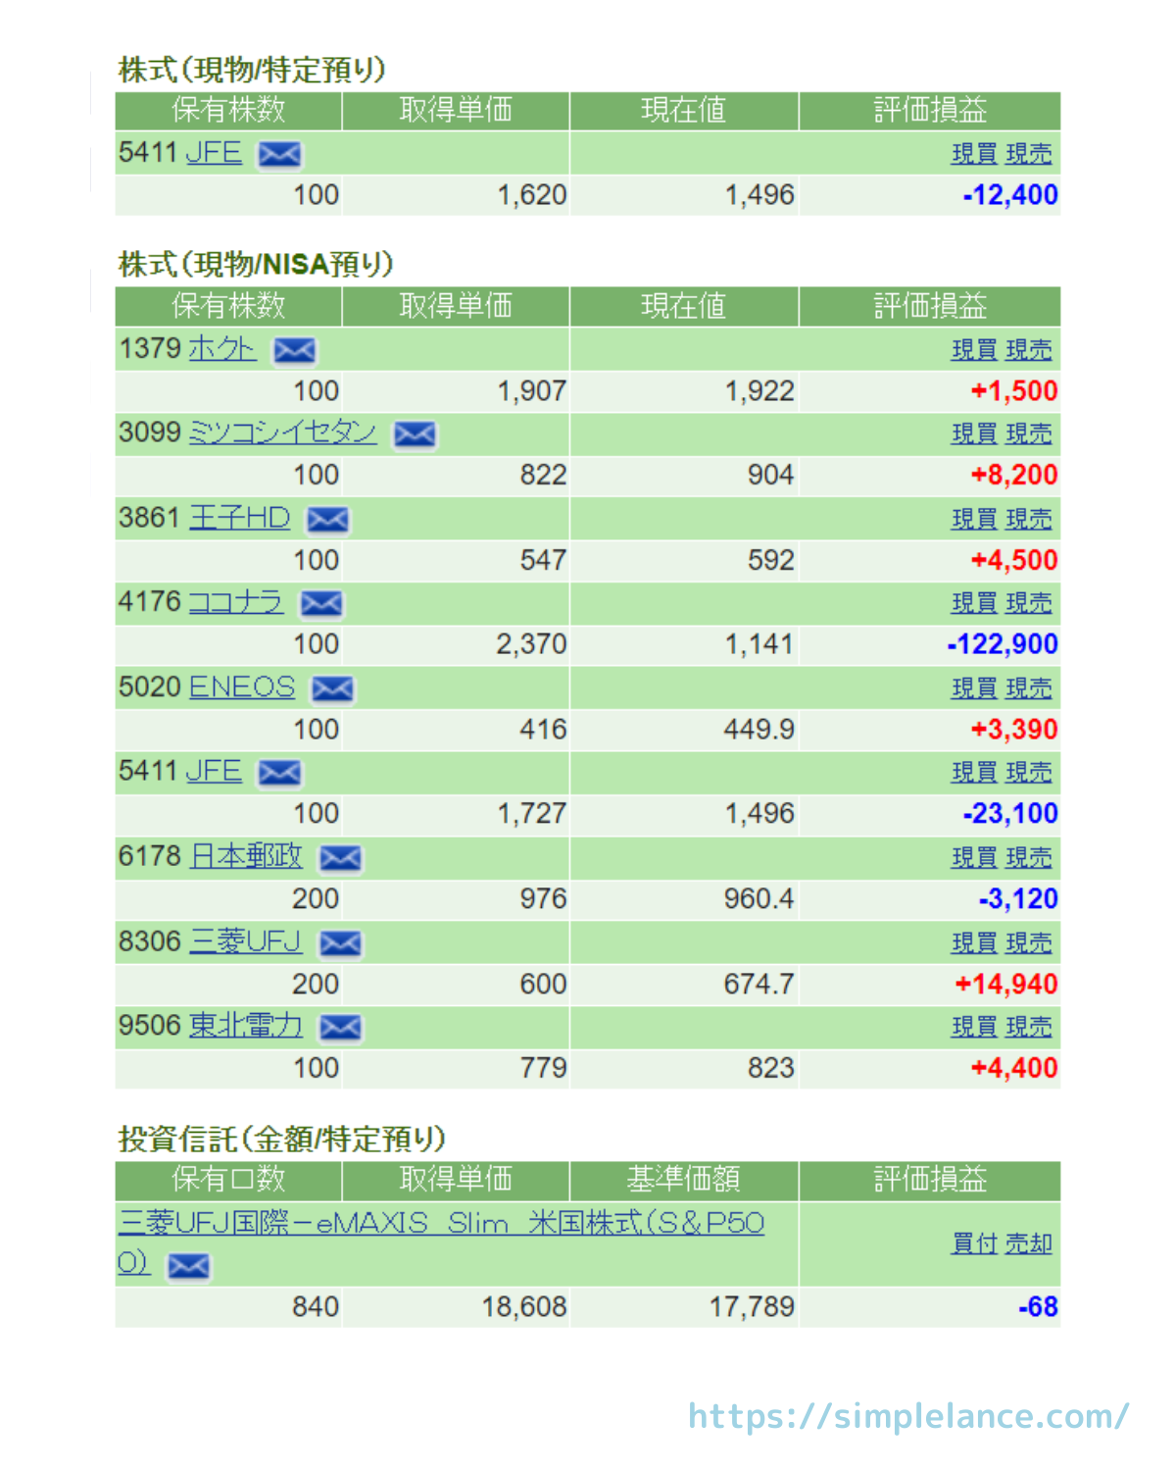This screenshot has height=1471, width=1176.
Task: Open the 5020 ENEOS stock link
Action: [241, 686]
